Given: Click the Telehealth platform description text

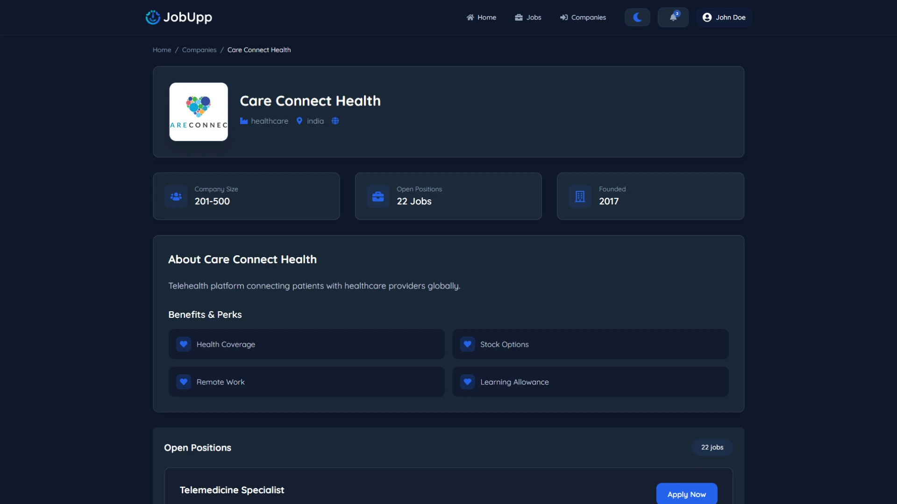Looking at the screenshot, I should 314,286.
